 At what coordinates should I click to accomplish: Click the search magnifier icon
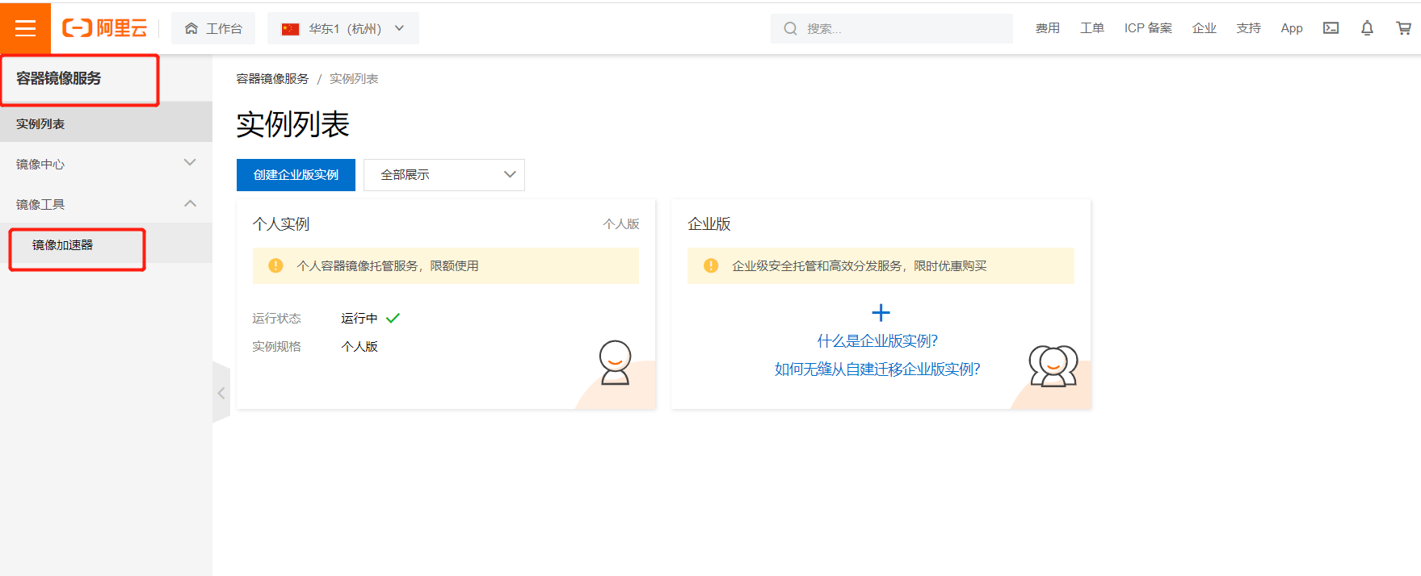[x=790, y=28]
